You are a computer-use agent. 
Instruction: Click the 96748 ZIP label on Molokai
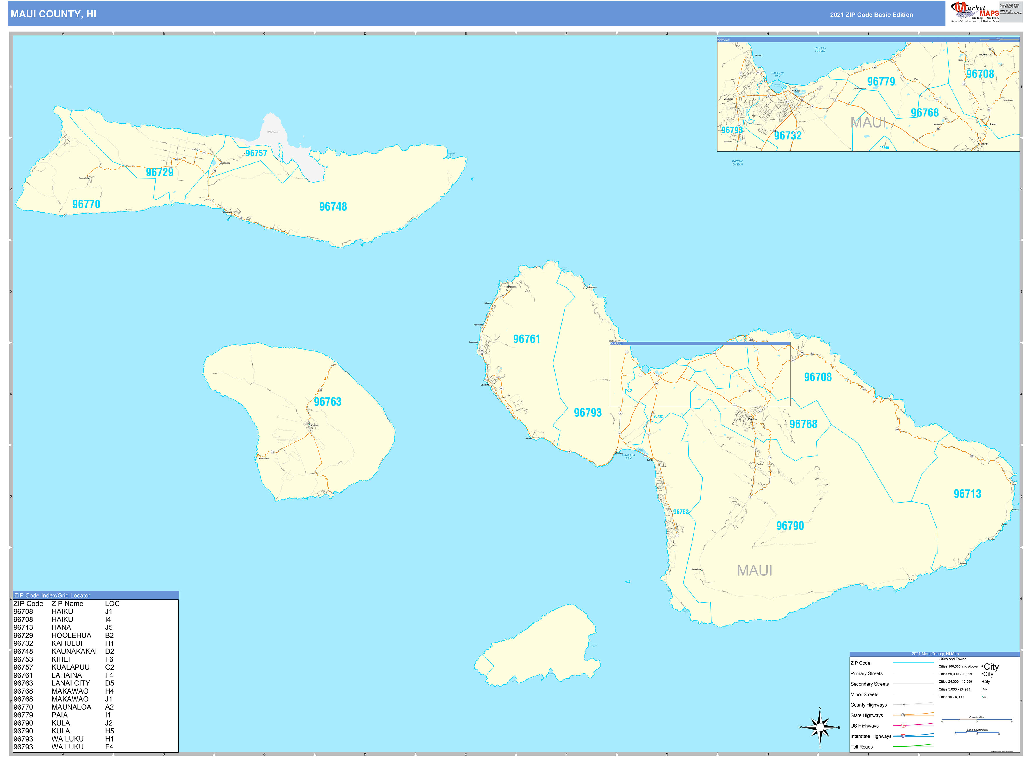click(333, 207)
